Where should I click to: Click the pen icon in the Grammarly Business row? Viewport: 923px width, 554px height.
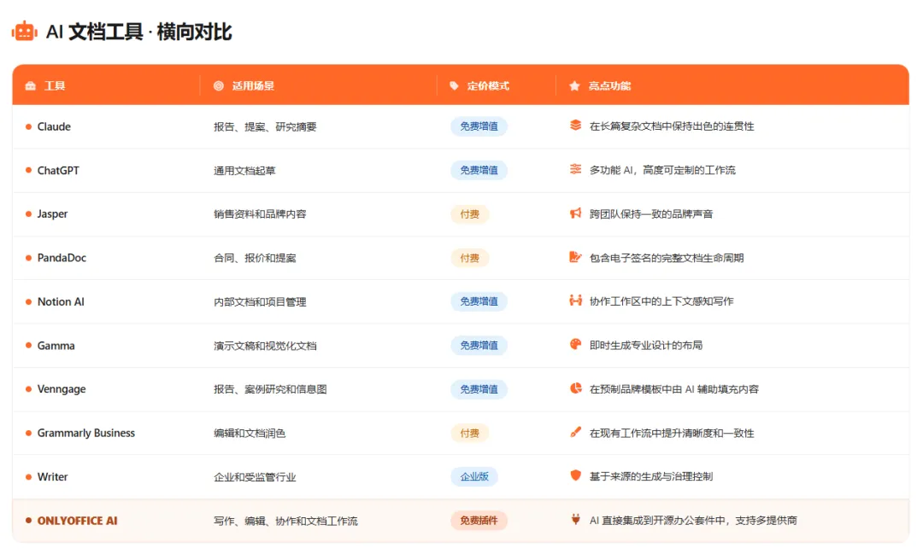(x=576, y=432)
